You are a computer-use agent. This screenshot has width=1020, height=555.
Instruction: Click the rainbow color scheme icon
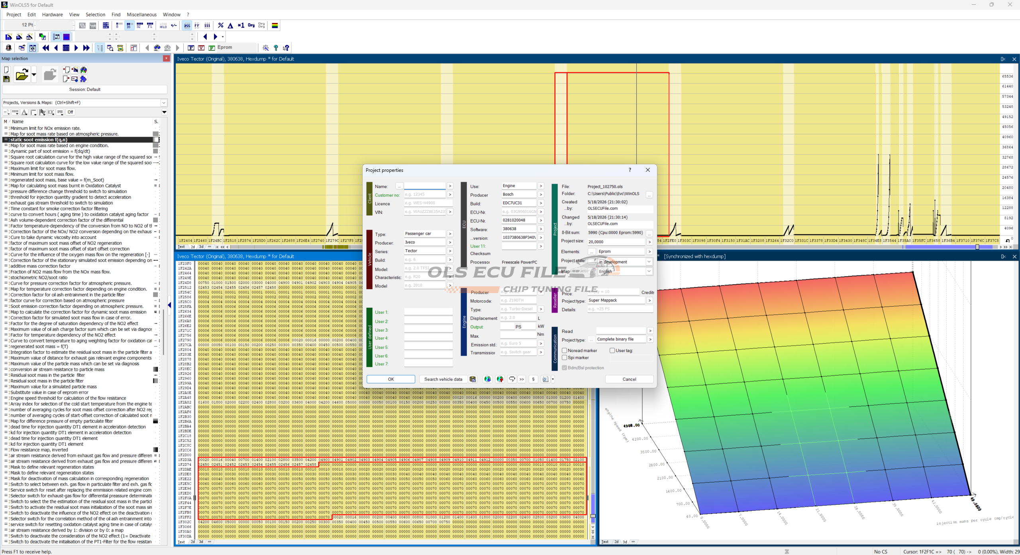275,26
